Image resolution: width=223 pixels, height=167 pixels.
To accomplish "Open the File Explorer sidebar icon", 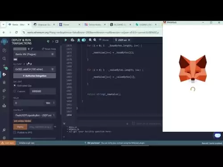I will (x=4, y=50).
